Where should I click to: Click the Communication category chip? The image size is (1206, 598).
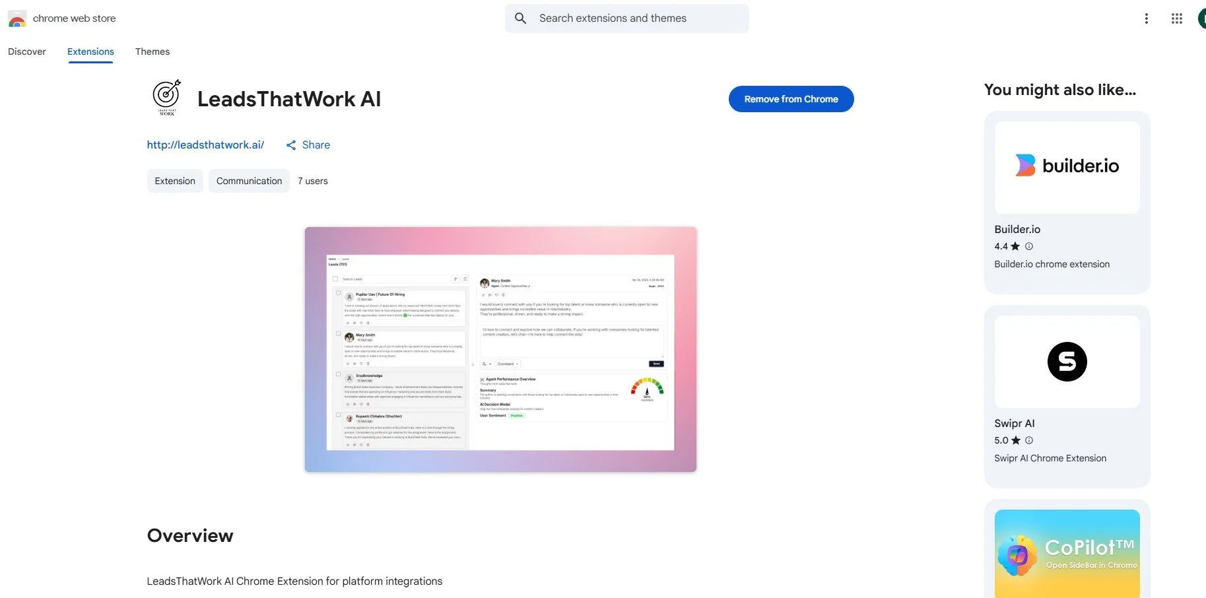[x=249, y=181]
